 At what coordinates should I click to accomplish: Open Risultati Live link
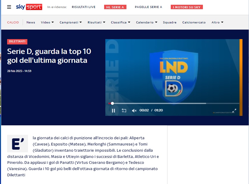point(84,7)
